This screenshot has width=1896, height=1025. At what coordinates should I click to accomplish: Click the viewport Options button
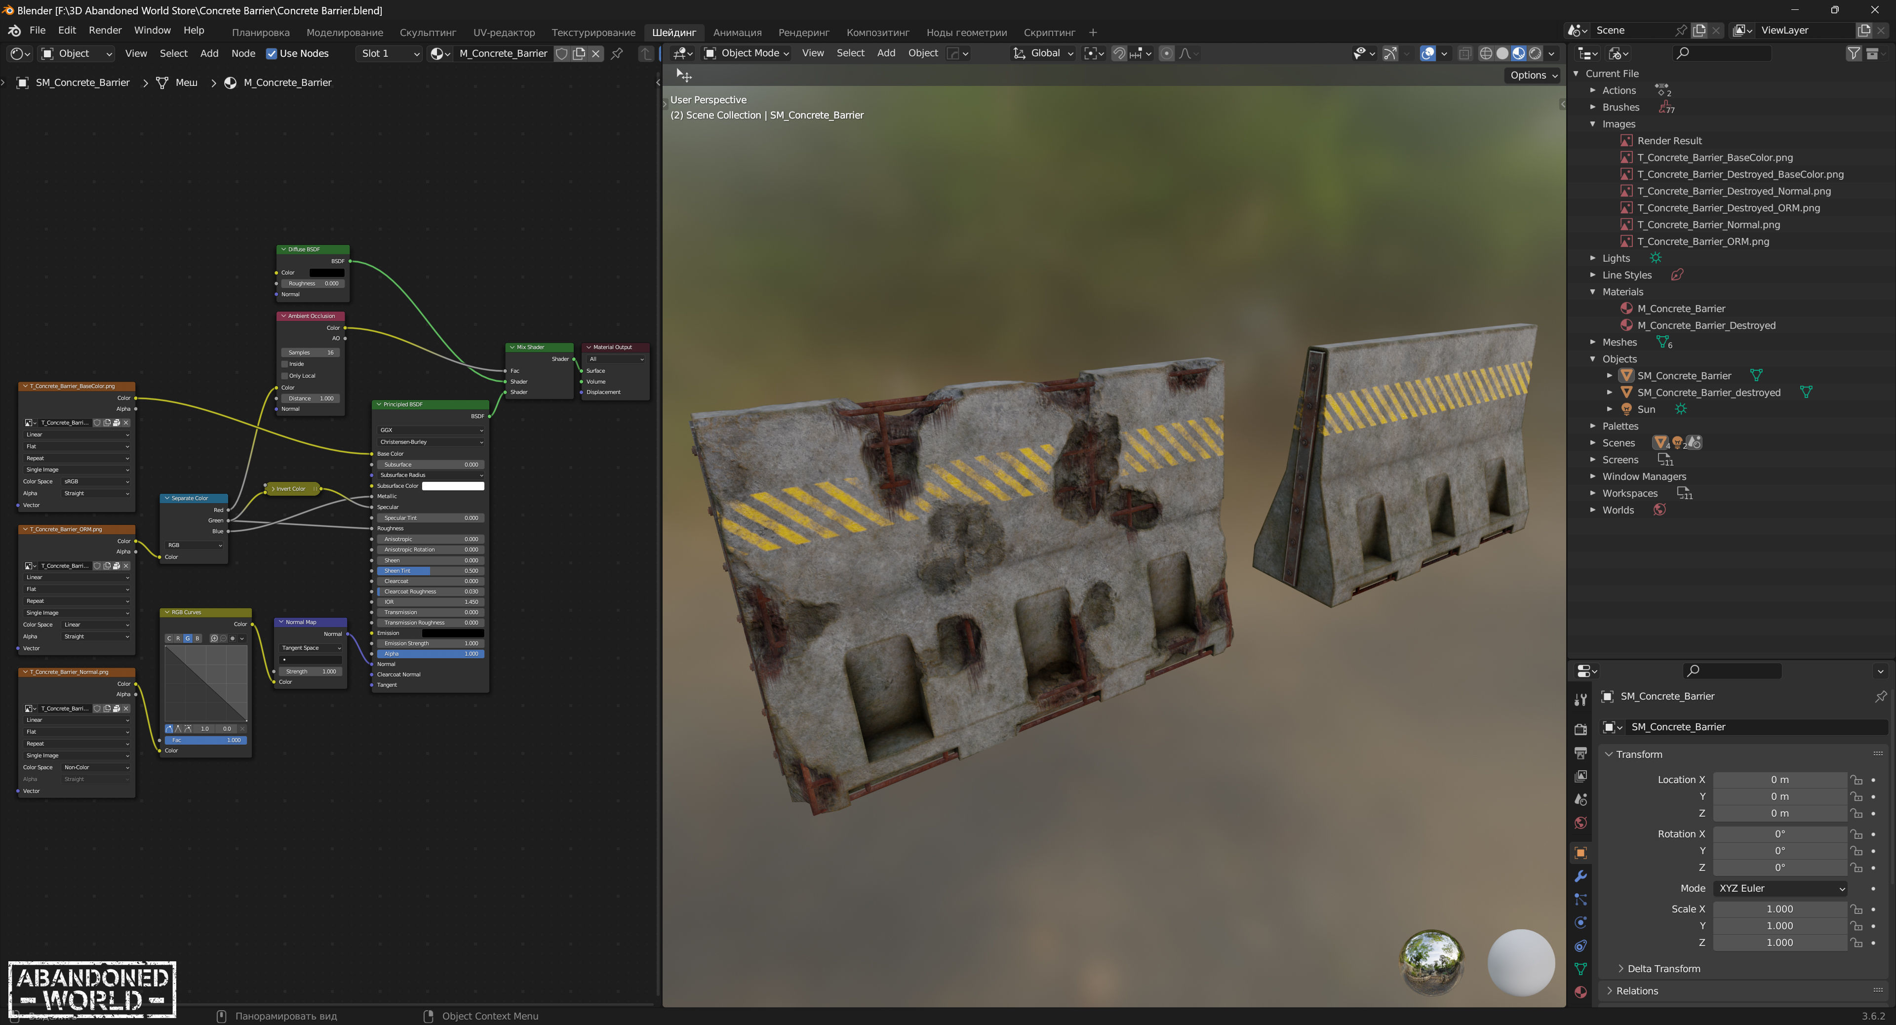[x=1533, y=76]
